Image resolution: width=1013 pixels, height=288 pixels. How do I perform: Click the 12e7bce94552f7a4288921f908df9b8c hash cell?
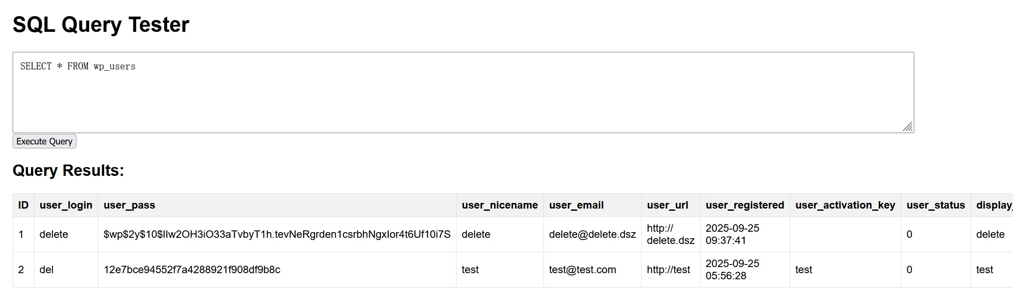192,270
